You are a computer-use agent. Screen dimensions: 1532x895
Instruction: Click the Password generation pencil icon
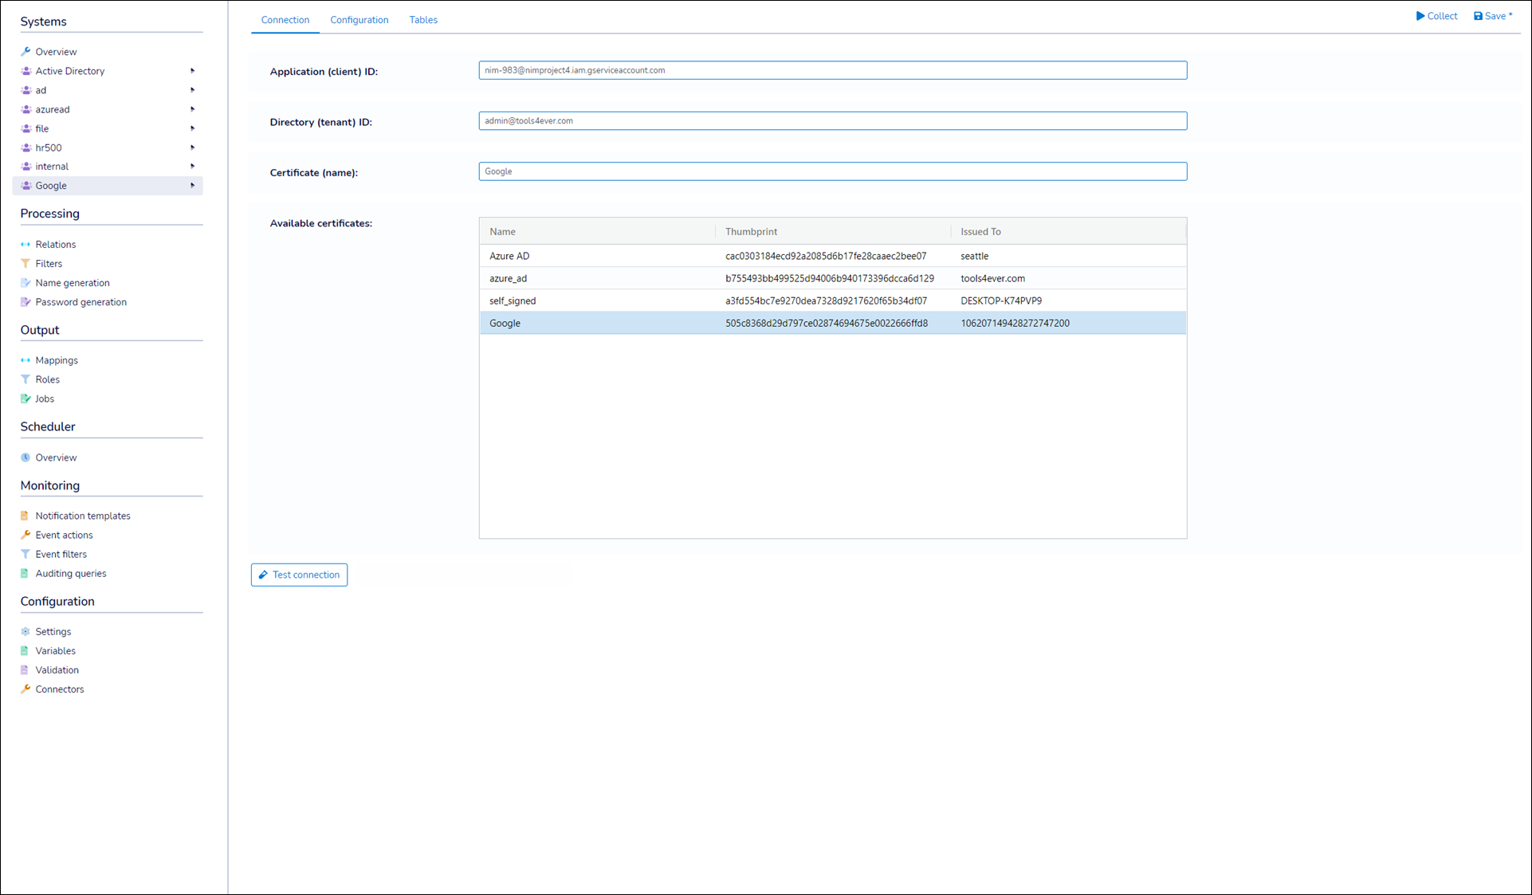pyautogui.click(x=26, y=302)
